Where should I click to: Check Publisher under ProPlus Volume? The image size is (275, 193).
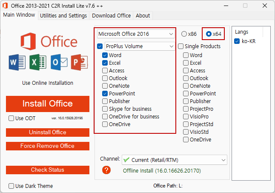point(105,101)
